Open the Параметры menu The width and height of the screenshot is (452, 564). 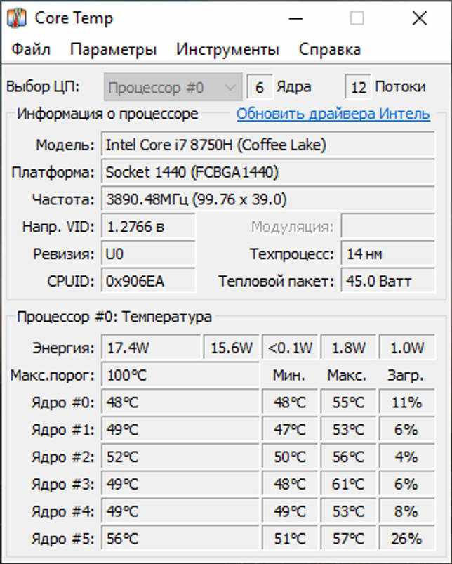pyautogui.click(x=113, y=50)
